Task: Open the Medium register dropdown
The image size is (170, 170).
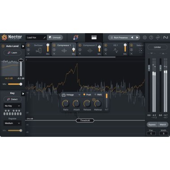Action: point(13,123)
